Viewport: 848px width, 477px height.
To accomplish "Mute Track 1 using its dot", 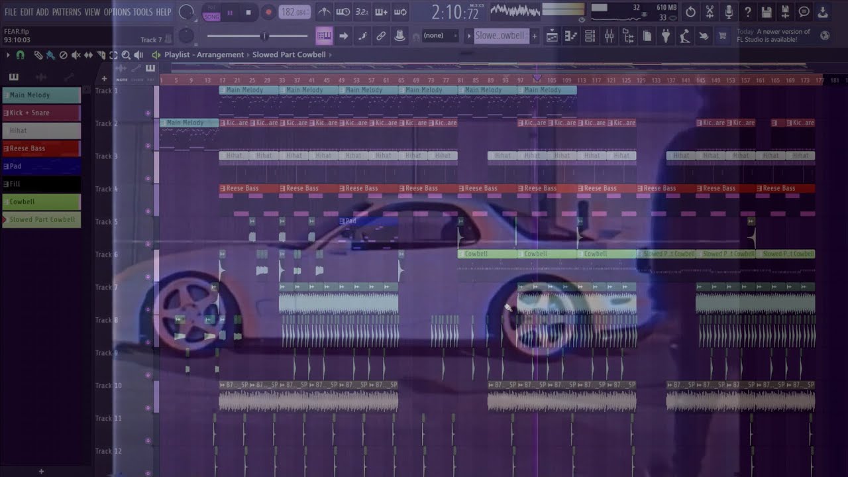I will coord(148,113).
